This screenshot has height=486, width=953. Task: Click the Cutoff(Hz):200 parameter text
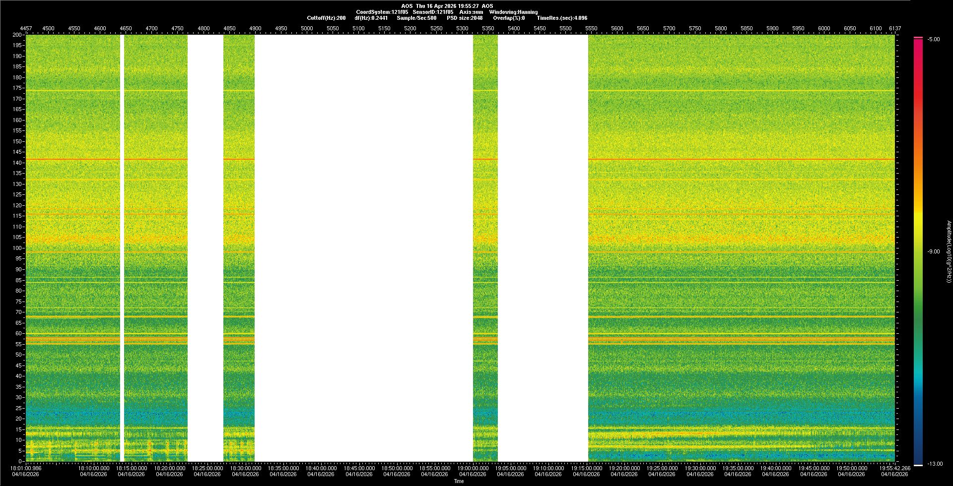[x=326, y=18]
